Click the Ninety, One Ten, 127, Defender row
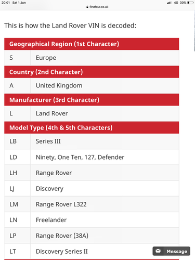This screenshot has width=195, height=260. [x=92, y=157]
